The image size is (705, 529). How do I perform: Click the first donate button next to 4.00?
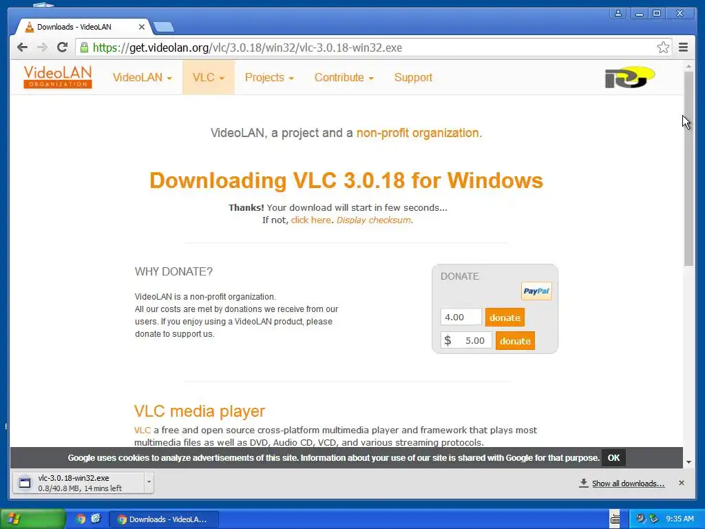505,318
